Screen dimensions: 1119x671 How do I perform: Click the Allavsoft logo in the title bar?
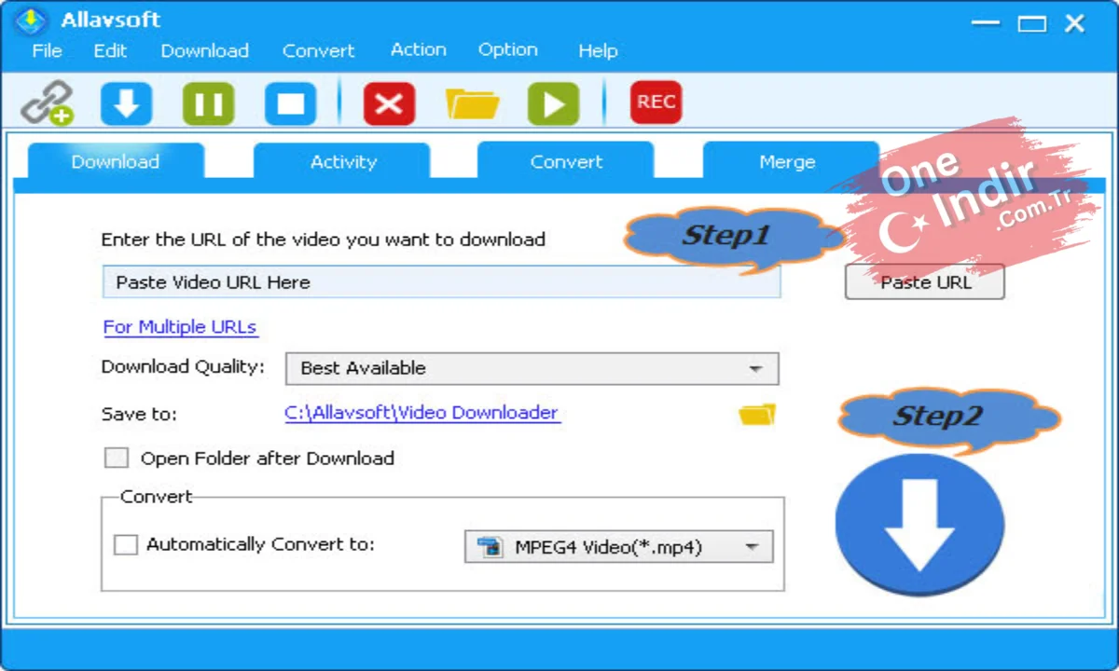tap(31, 21)
